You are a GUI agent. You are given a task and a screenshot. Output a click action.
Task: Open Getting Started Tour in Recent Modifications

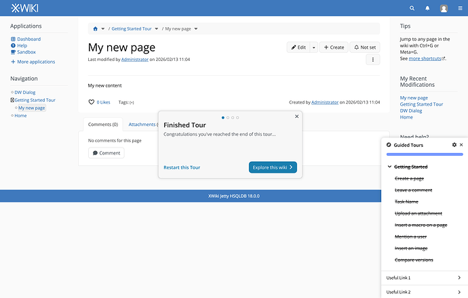click(x=421, y=104)
